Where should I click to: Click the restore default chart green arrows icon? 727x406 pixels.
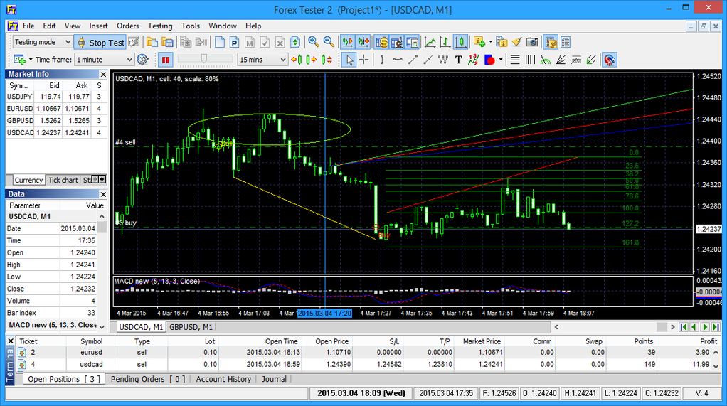pos(295,42)
